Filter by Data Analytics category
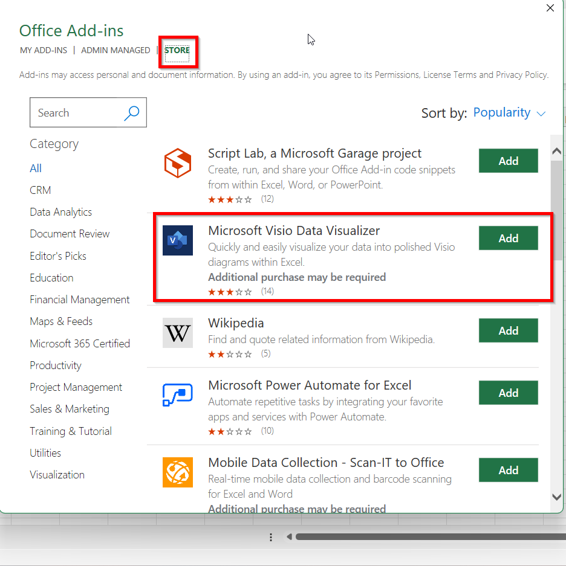The height and width of the screenshot is (566, 566). coord(60,212)
